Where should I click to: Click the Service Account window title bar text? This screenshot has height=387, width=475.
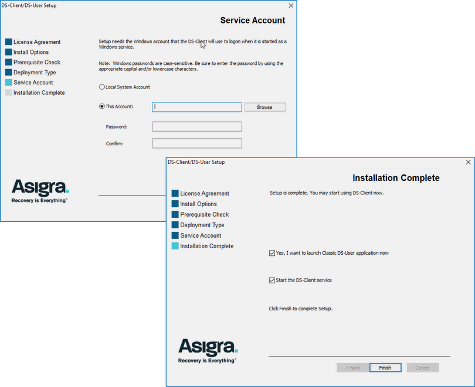click(29, 5)
